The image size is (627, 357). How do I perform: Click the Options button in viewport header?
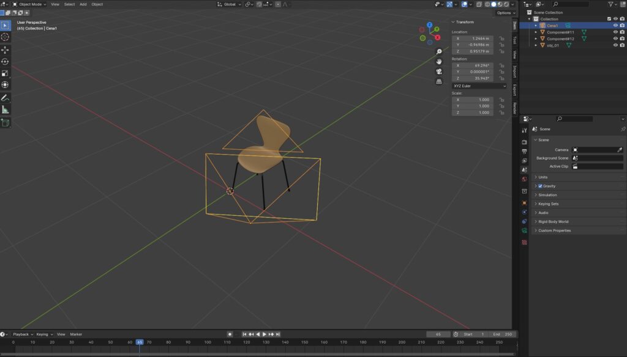[504, 13]
